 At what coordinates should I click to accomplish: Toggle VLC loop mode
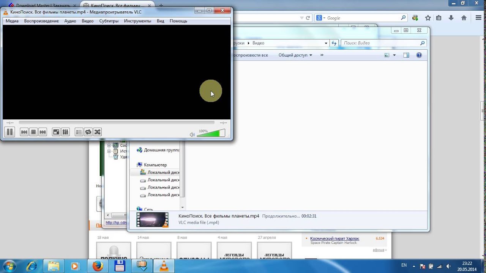tap(88, 132)
